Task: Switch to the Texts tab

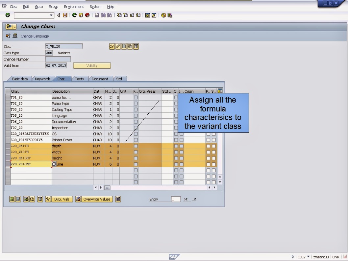Action: point(79,79)
